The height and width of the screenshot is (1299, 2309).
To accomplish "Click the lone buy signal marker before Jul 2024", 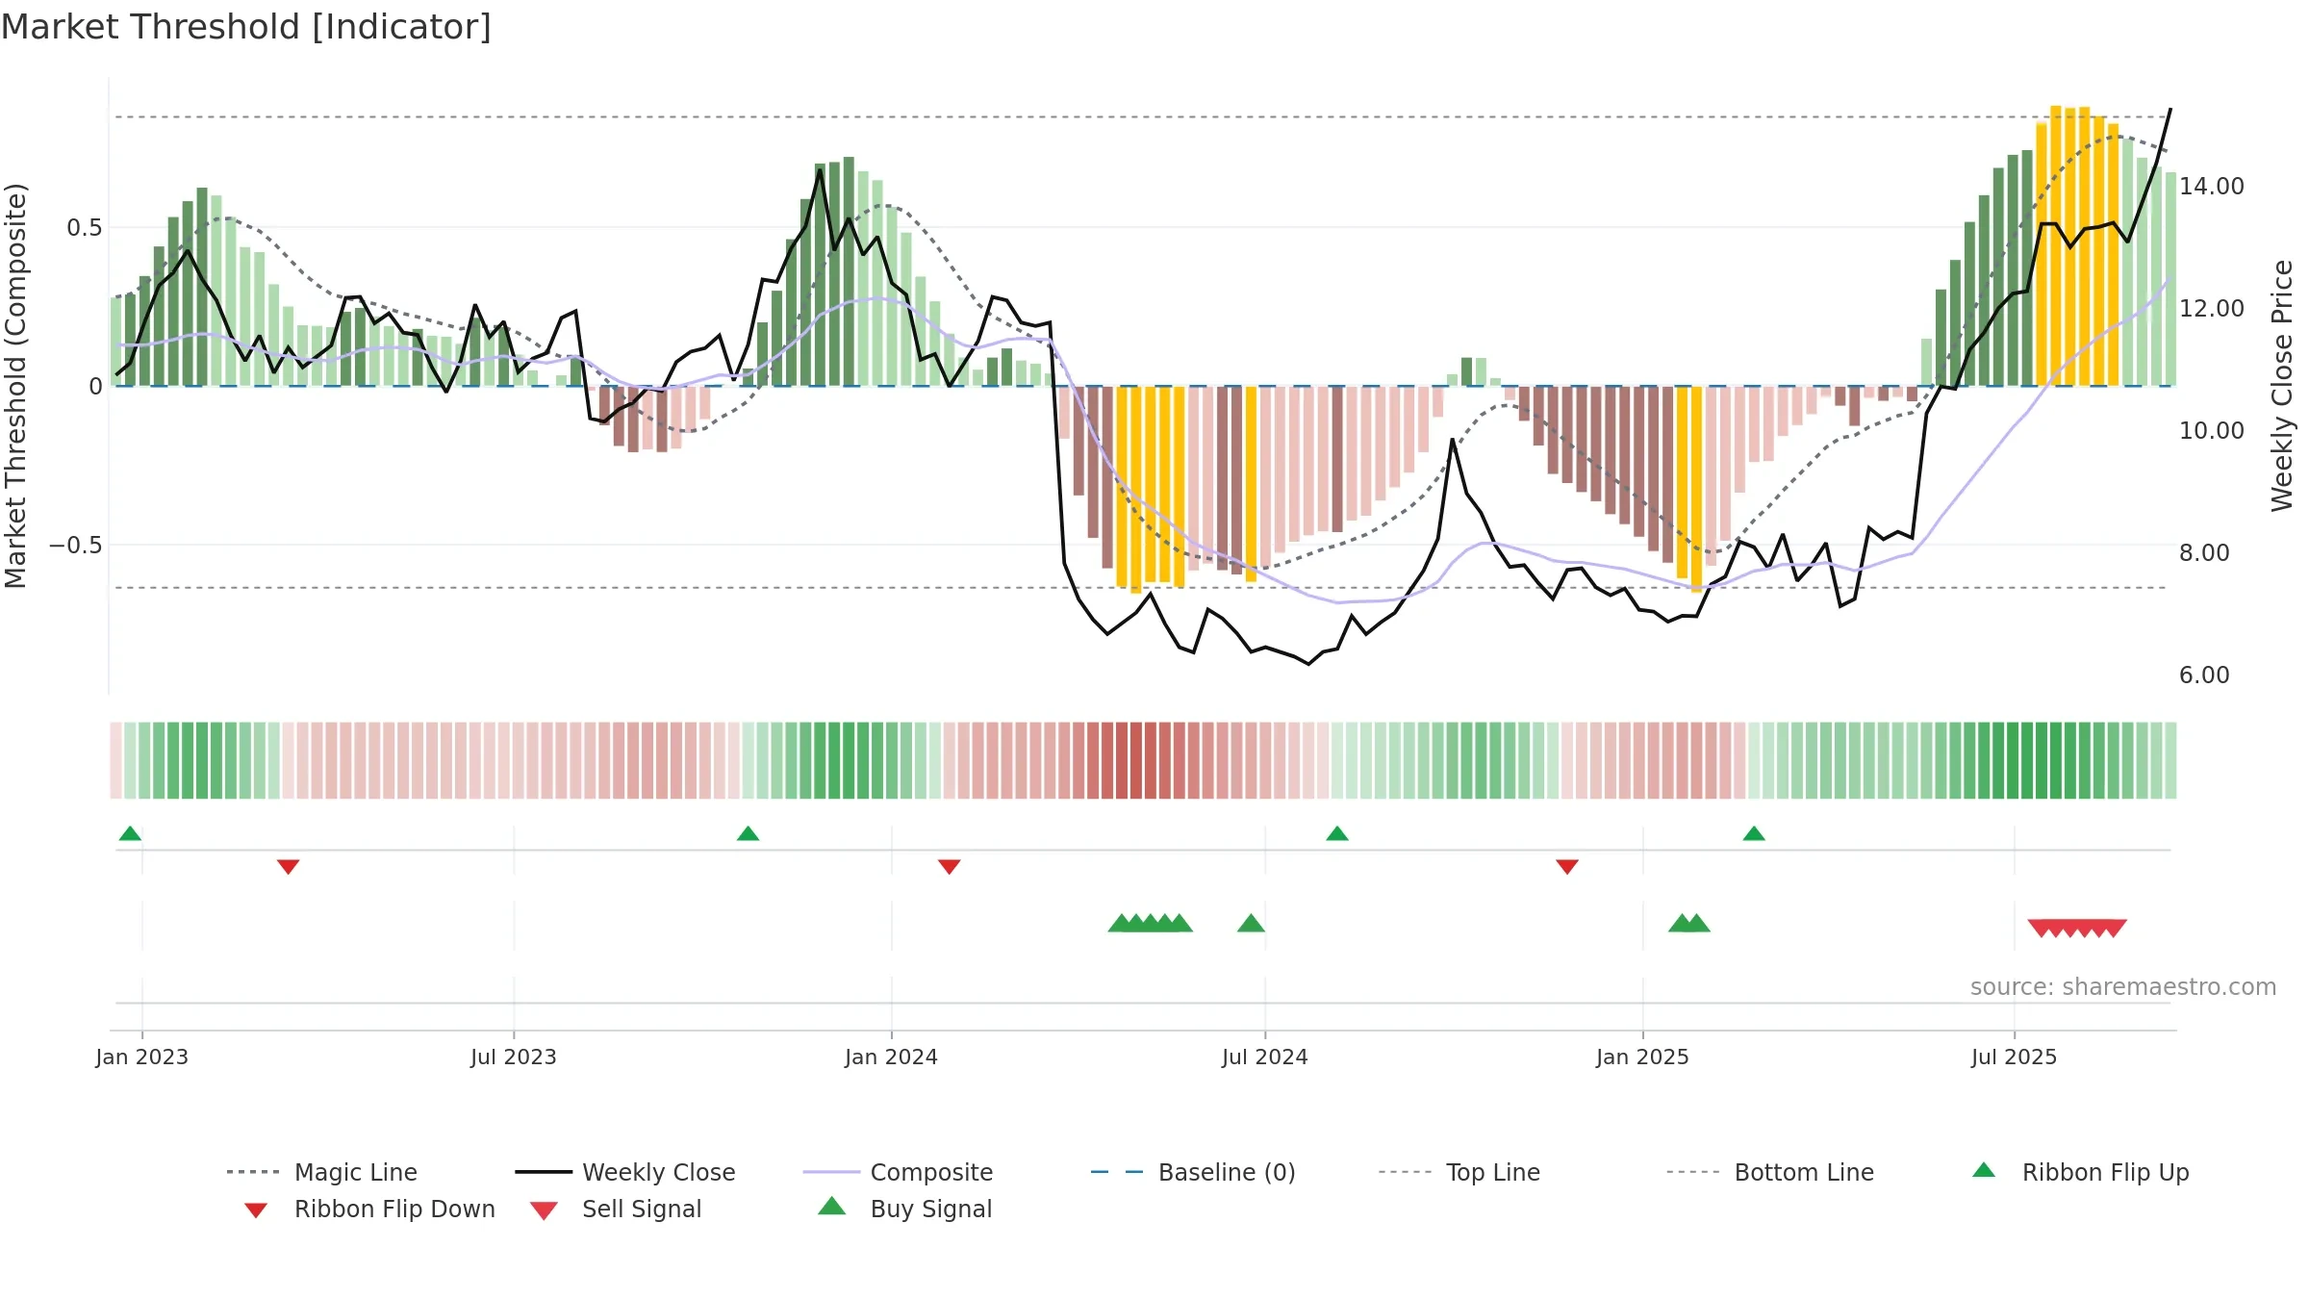I will [1251, 923].
